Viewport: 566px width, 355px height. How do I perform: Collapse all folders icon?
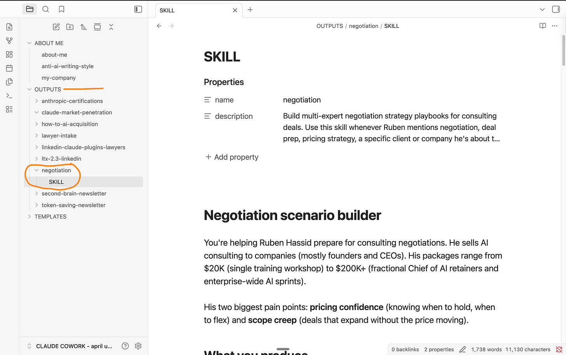[x=111, y=27]
